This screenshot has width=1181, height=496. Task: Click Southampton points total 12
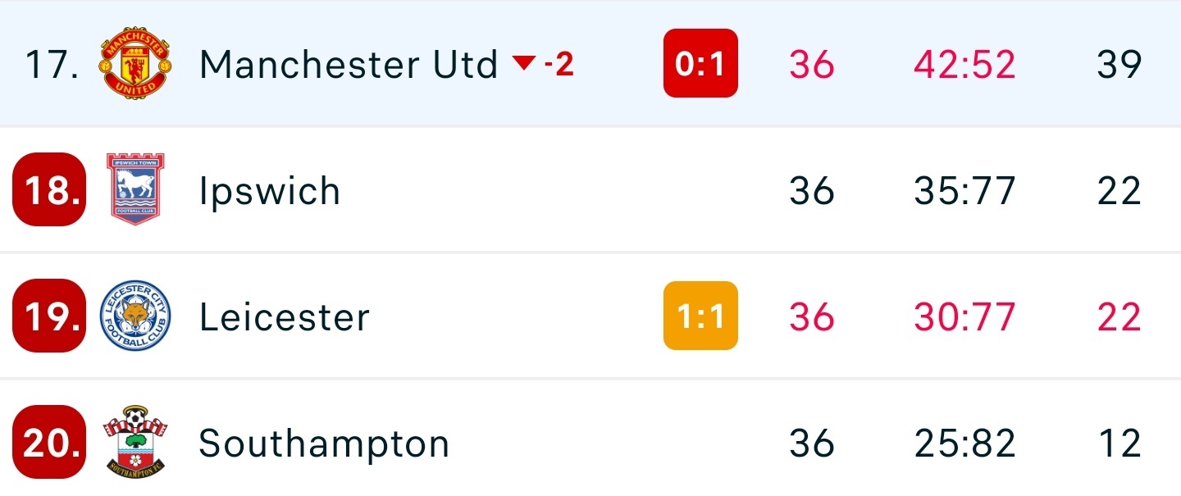(1119, 444)
